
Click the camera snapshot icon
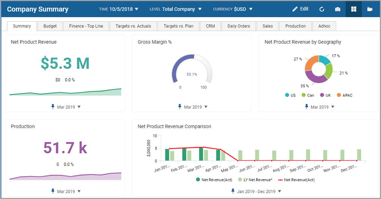[x=338, y=9]
